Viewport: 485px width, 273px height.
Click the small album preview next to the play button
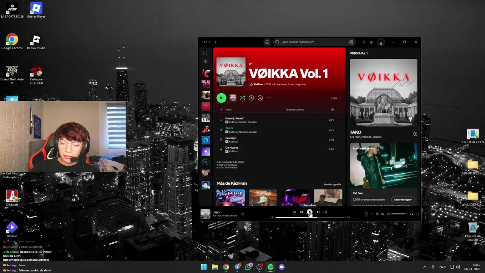point(233,98)
